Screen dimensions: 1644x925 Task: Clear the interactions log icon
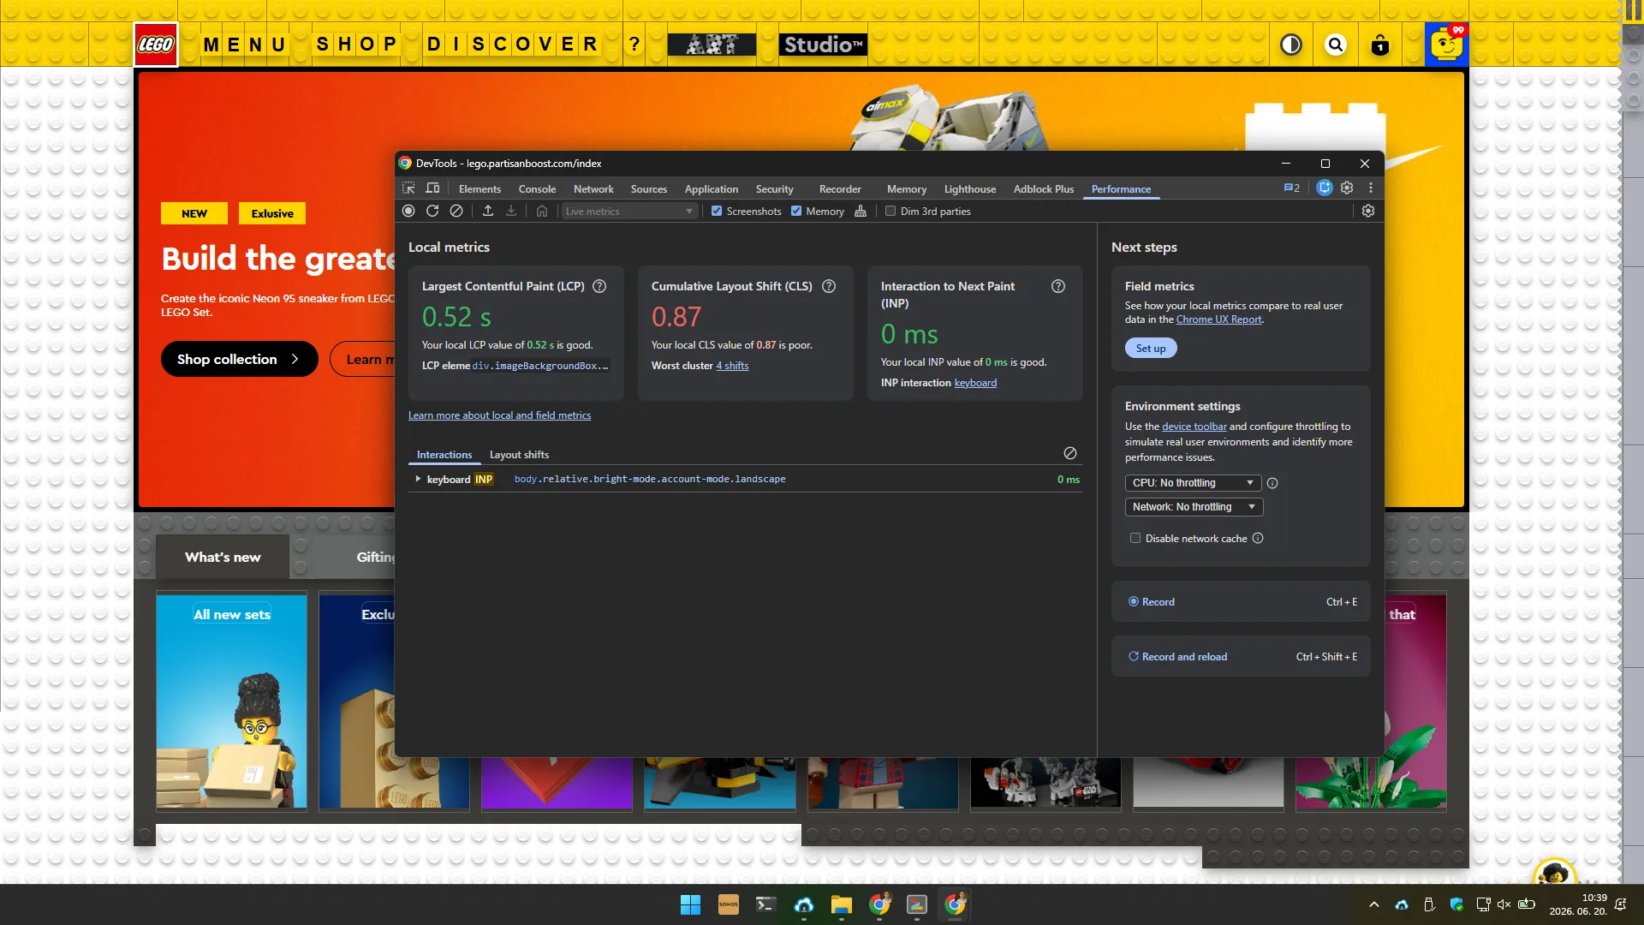click(x=1070, y=453)
